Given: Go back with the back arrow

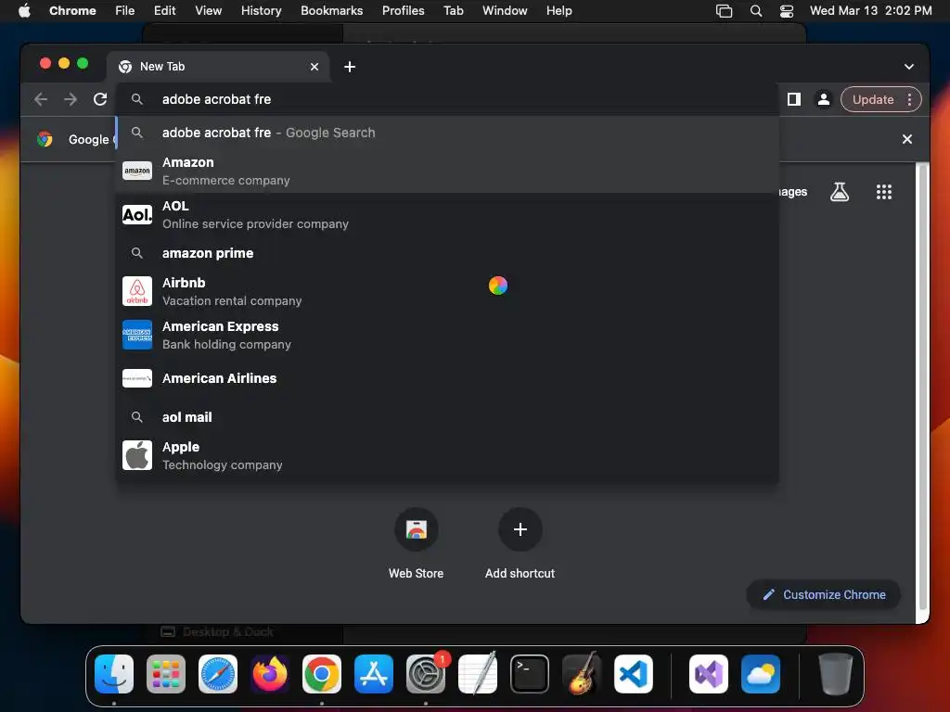Looking at the screenshot, I should pos(41,99).
